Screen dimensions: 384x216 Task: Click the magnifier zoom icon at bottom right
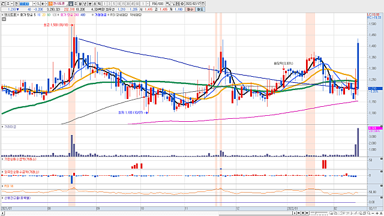pos(369,213)
